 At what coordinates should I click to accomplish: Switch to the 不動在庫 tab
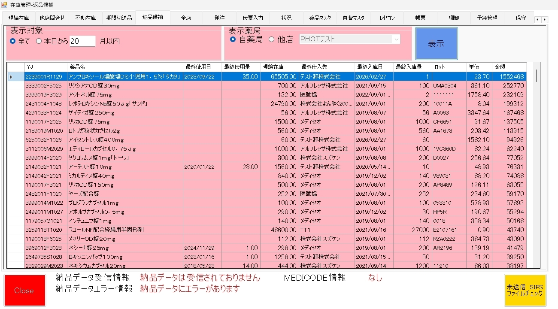(85, 18)
